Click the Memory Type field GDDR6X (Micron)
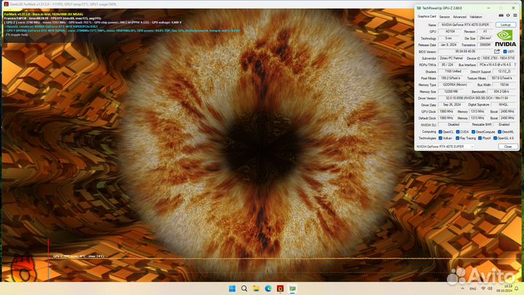 454,85
